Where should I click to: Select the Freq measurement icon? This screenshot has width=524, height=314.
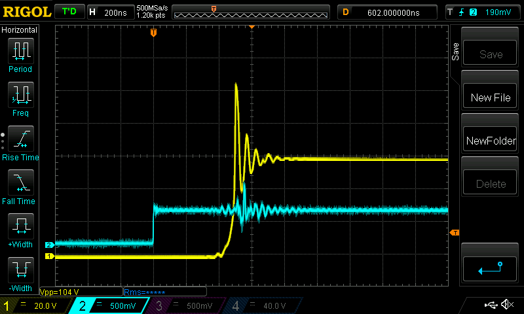pos(20,95)
